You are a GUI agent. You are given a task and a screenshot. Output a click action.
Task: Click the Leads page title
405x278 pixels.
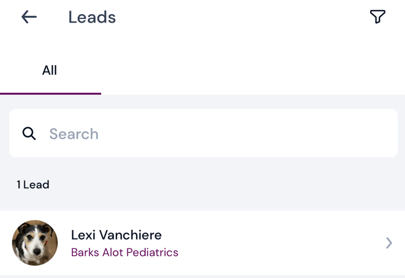(x=92, y=17)
